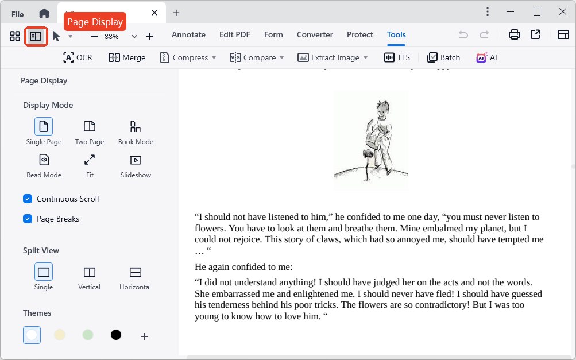Open the Merge tool
This screenshot has height=360, width=576.
point(127,57)
